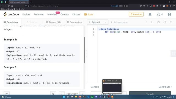Screen dimensions: 176x99
Task: Click the 'class Solution:' code line
Action: click(x=109, y=29)
